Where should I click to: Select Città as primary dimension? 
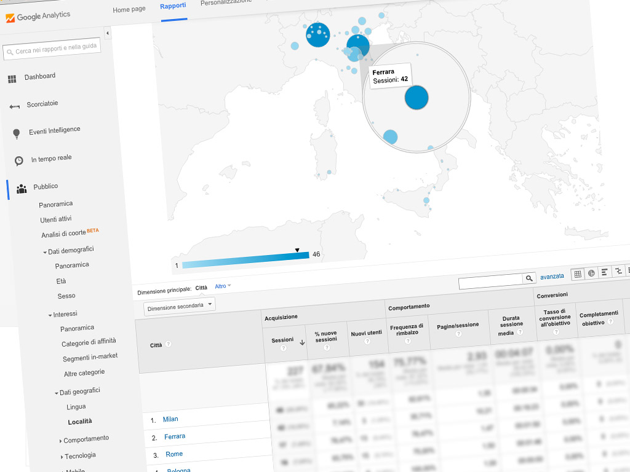[x=201, y=288]
